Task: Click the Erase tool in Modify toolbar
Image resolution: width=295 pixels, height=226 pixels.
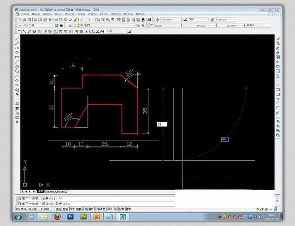Action: click(277, 39)
